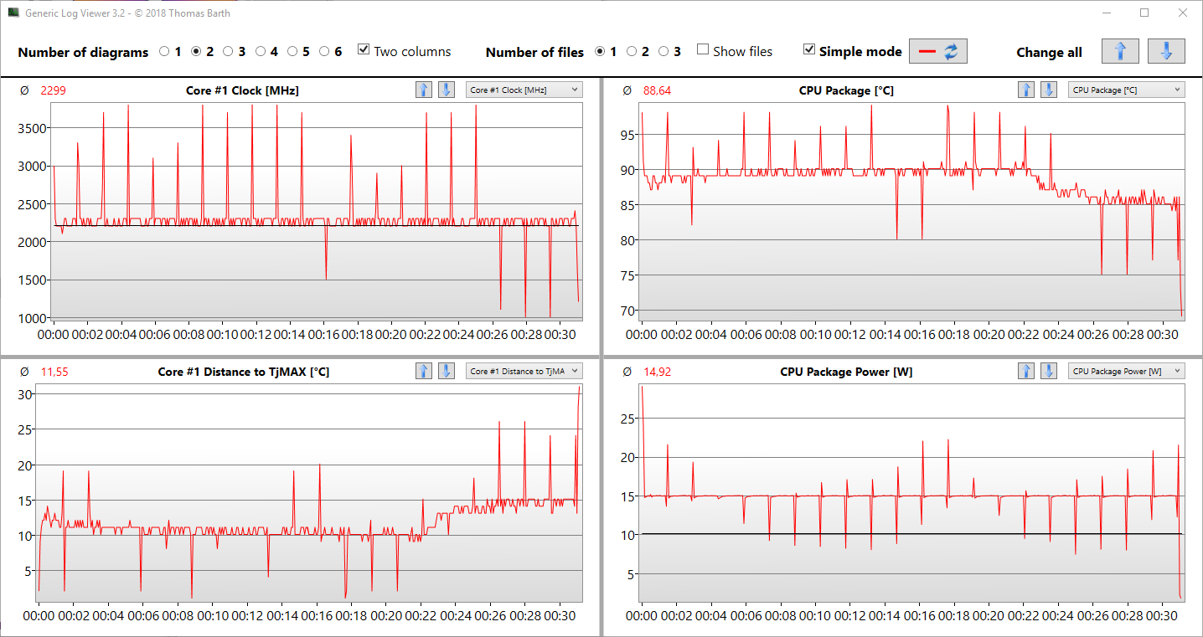The height and width of the screenshot is (637, 1203).
Task: Close the Generic Log Viewer window
Action: click(x=1182, y=13)
